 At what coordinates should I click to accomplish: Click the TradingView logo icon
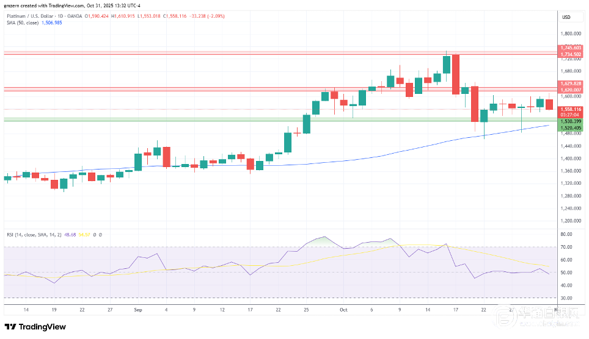click(x=12, y=326)
